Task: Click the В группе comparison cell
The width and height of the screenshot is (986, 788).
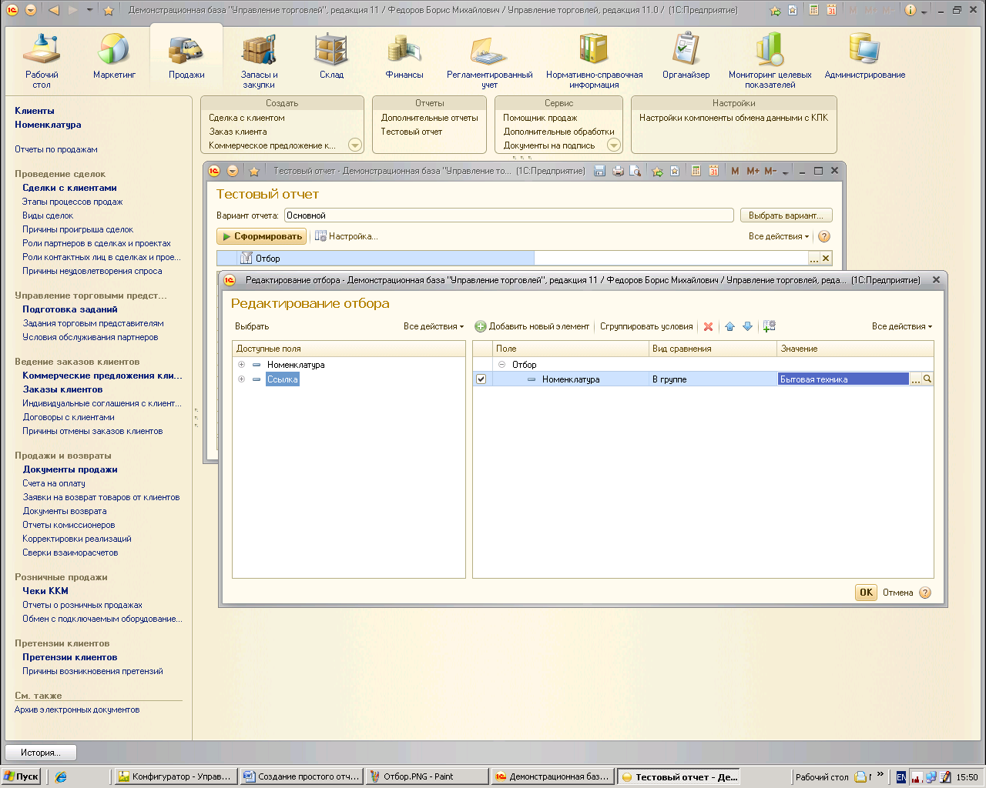Action: click(x=713, y=379)
